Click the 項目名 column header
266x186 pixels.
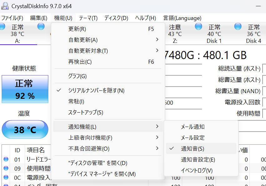coord(36,150)
